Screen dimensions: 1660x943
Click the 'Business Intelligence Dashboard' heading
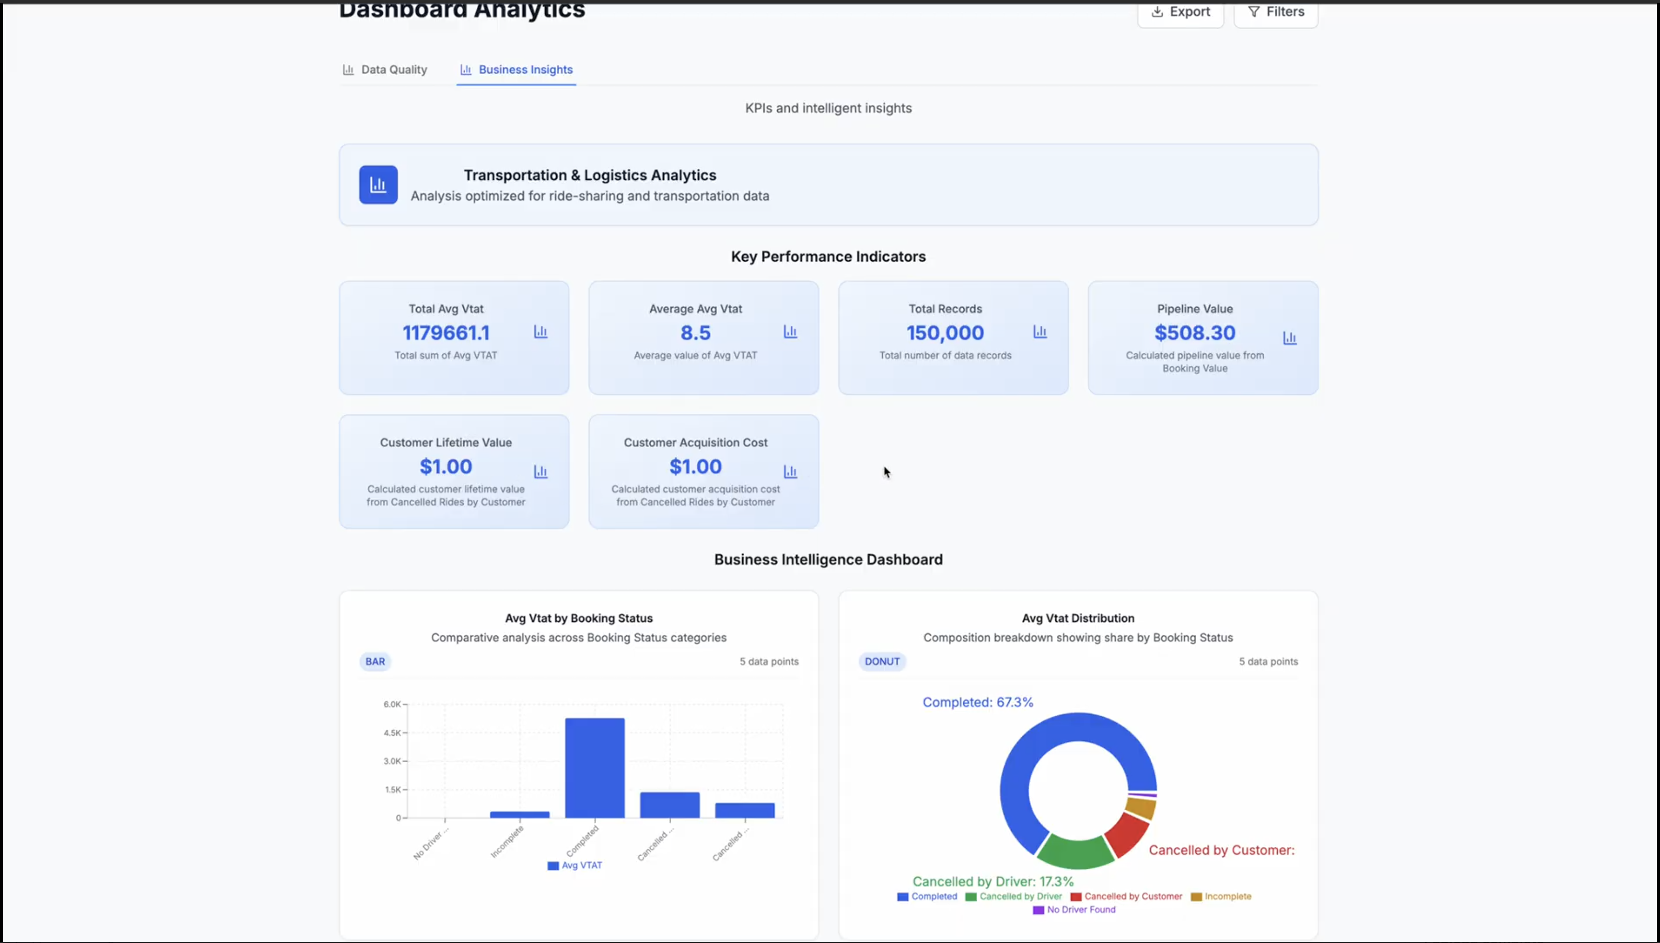[x=828, y=560]
